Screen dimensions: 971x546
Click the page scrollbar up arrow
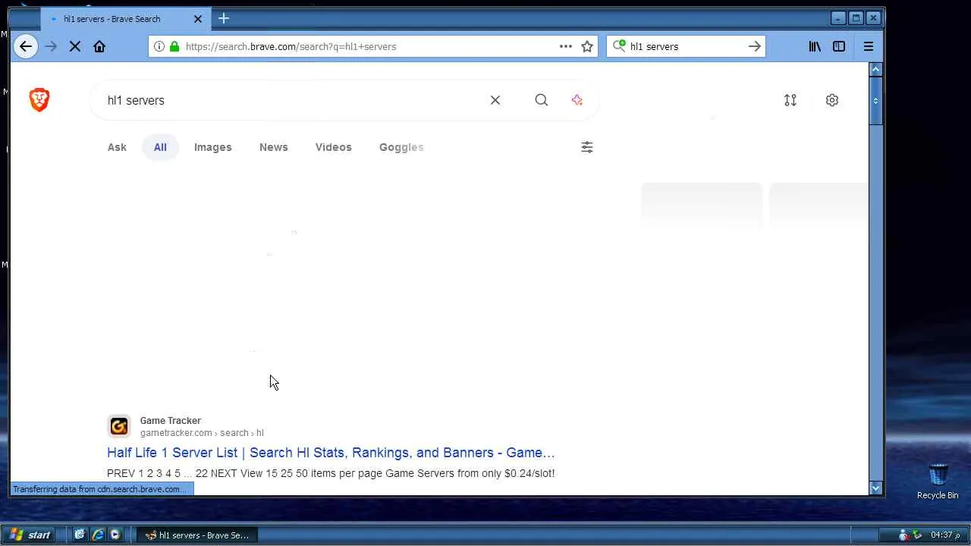(875, 69)
